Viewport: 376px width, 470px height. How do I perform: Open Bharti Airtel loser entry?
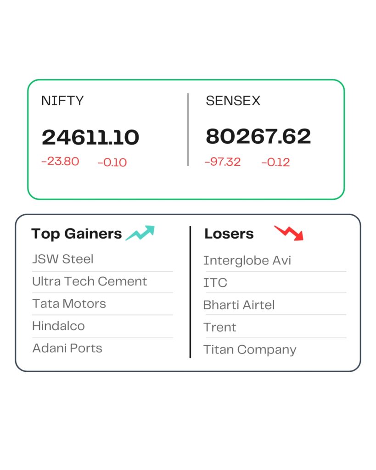click(x=239, y=305)
